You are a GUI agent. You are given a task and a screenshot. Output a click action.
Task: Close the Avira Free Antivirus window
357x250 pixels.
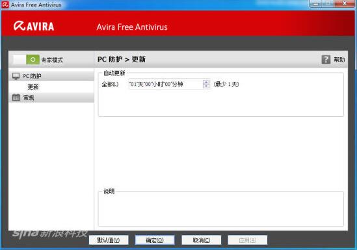pos(345,3)
